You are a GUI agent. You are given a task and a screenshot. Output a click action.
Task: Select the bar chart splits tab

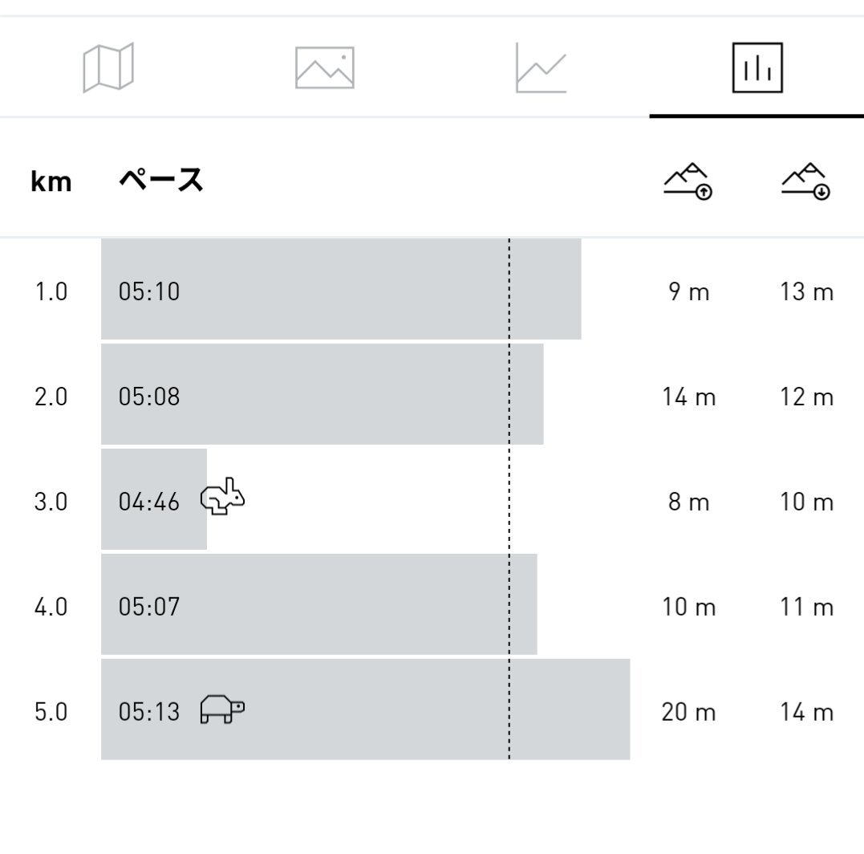click(x=757, y=67)
